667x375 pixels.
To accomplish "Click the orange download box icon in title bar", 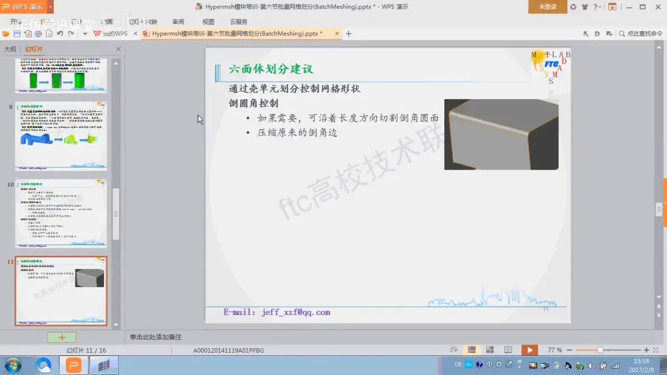I will tap(612, 7).
